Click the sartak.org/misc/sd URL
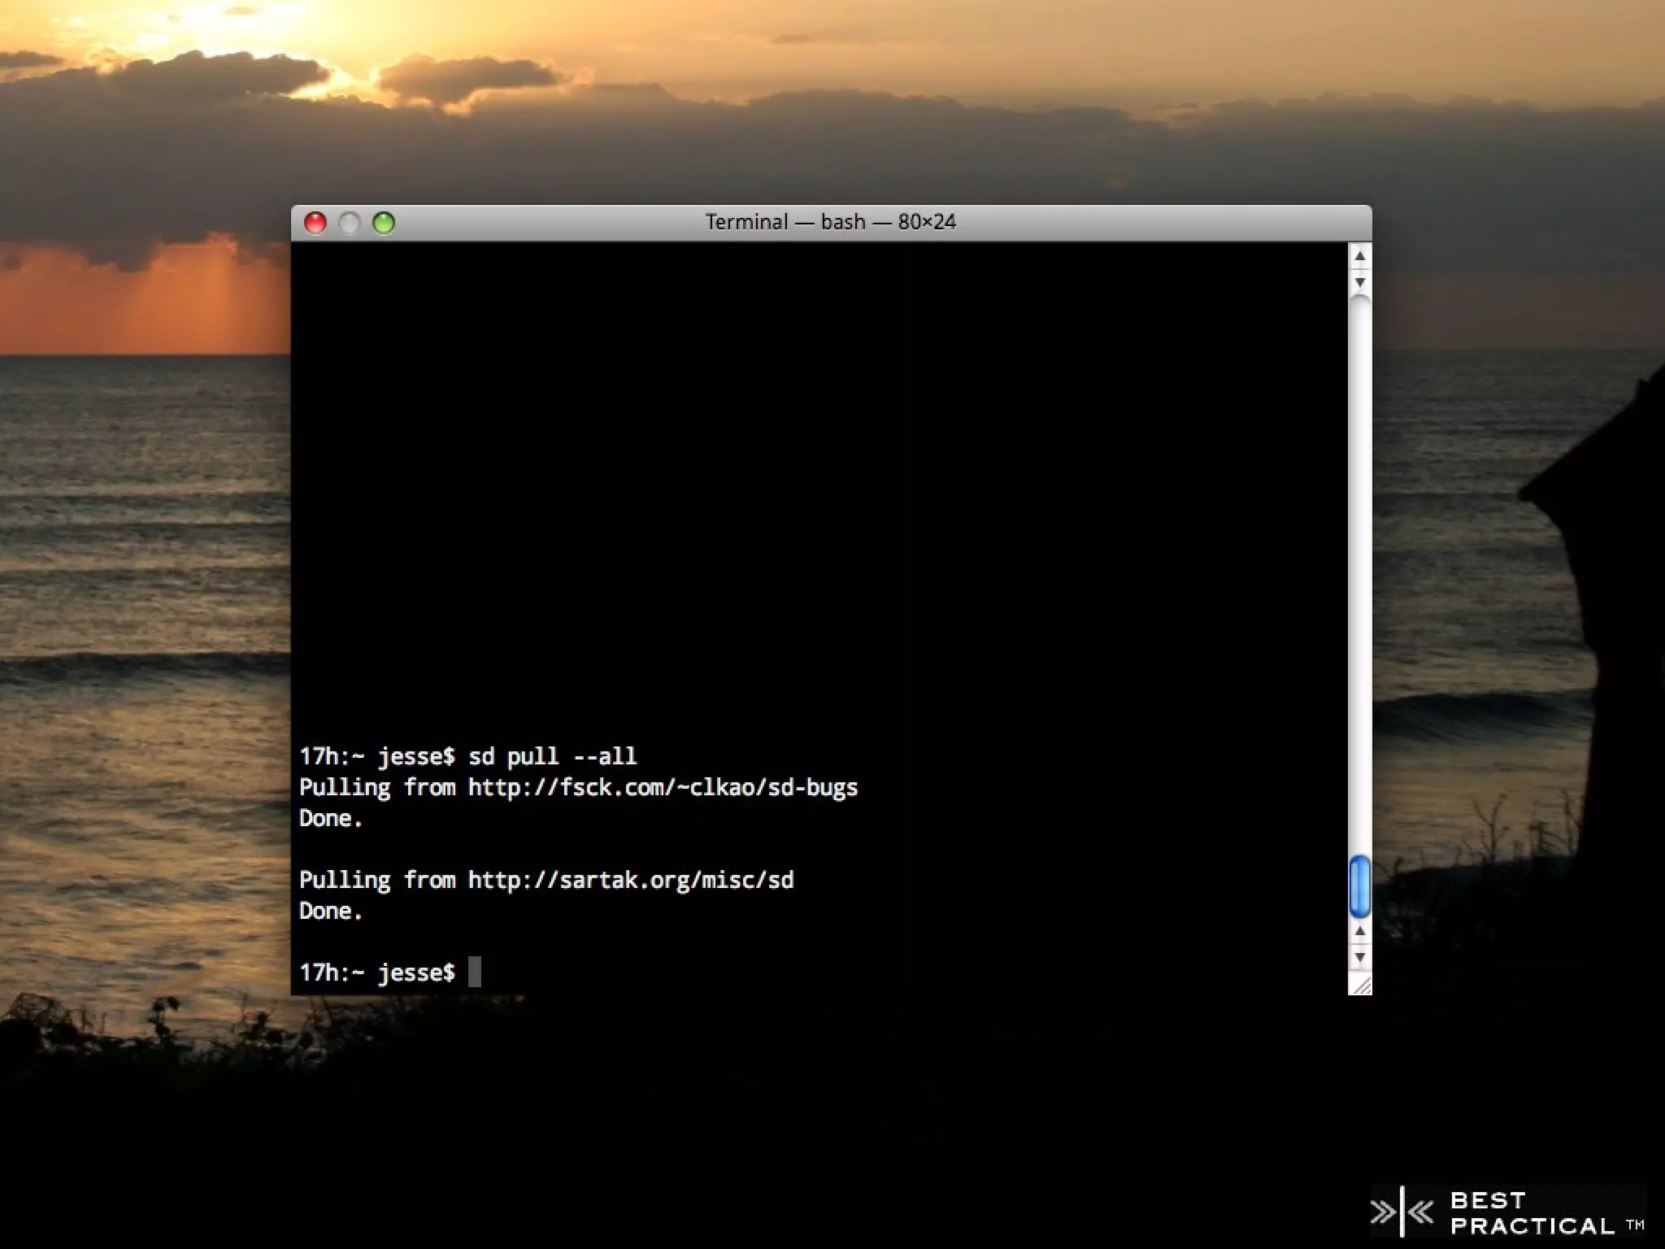The width and height of the screenshot is (1665, 1249). (631, 880)
